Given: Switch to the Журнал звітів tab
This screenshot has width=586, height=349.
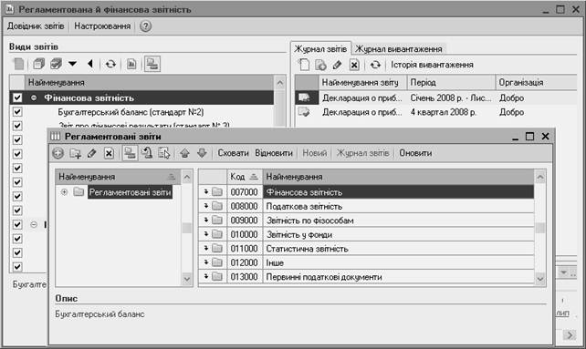Looking at the screenshot, I should [x=320, y=49].
